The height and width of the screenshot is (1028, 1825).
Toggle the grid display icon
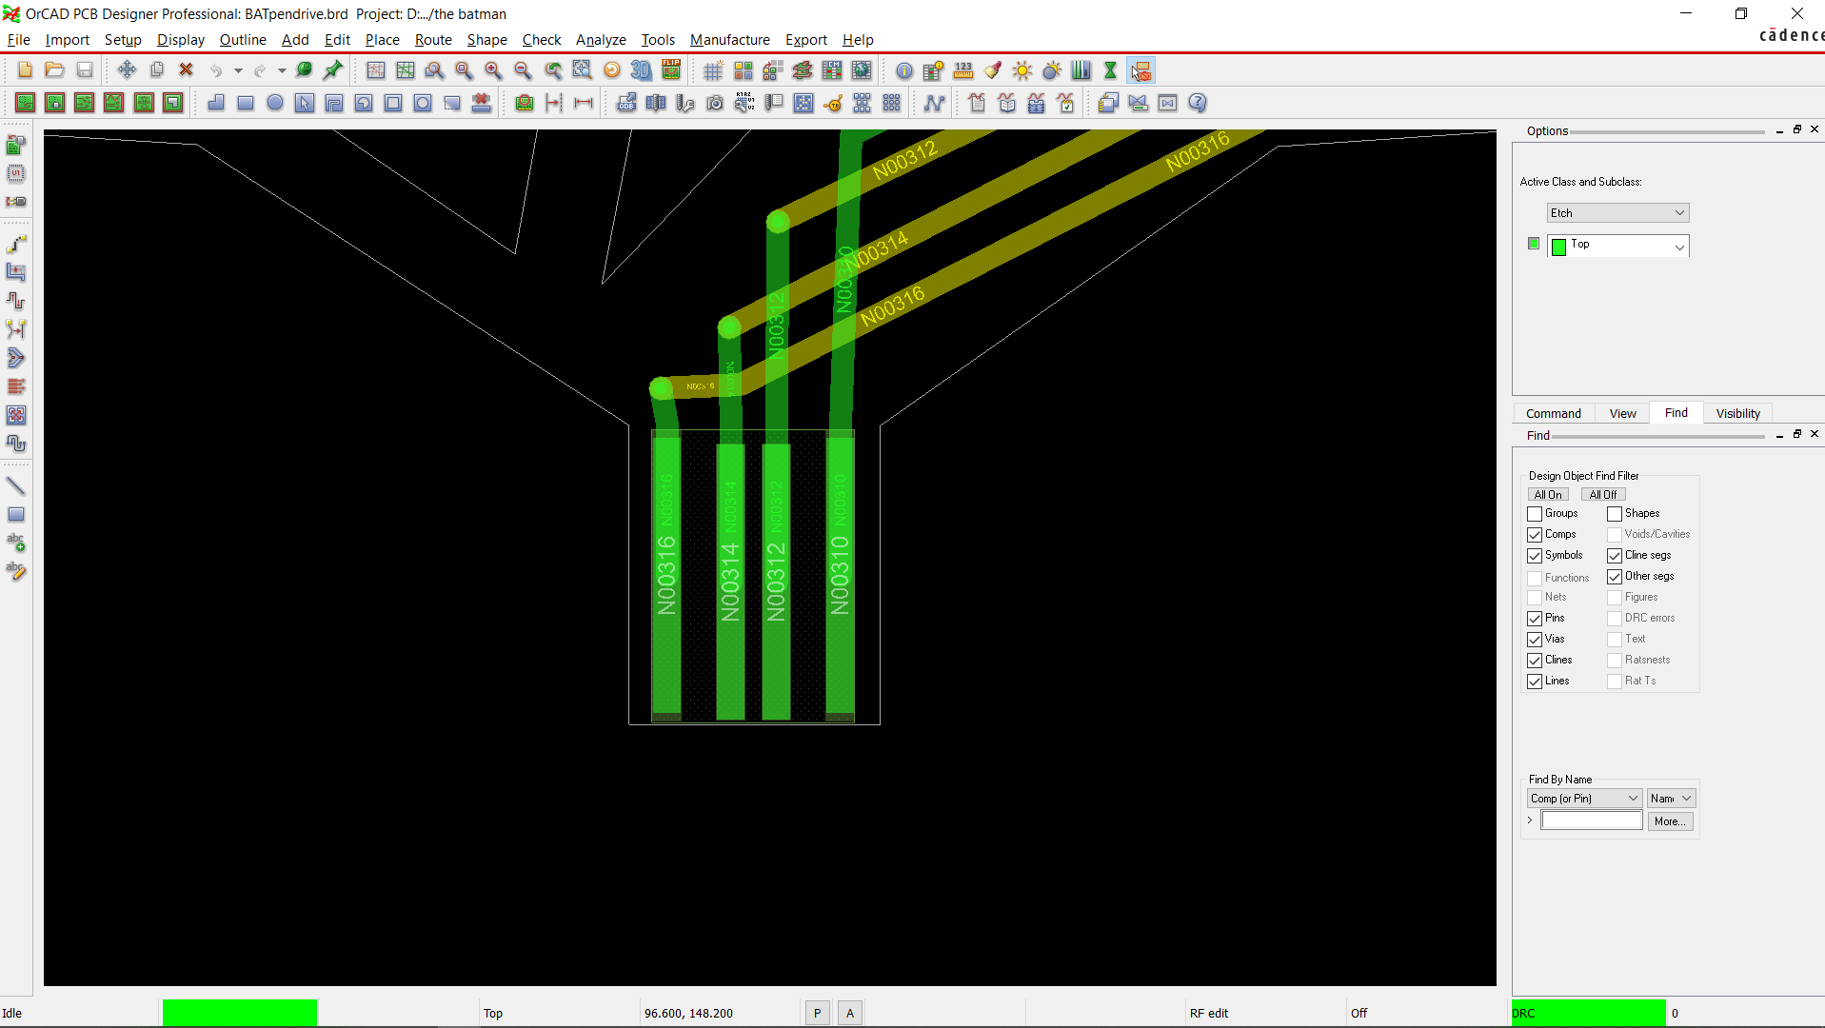(x=713, y=70)
